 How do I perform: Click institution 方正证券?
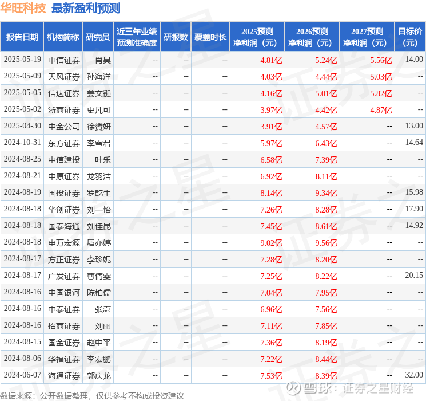64,260
